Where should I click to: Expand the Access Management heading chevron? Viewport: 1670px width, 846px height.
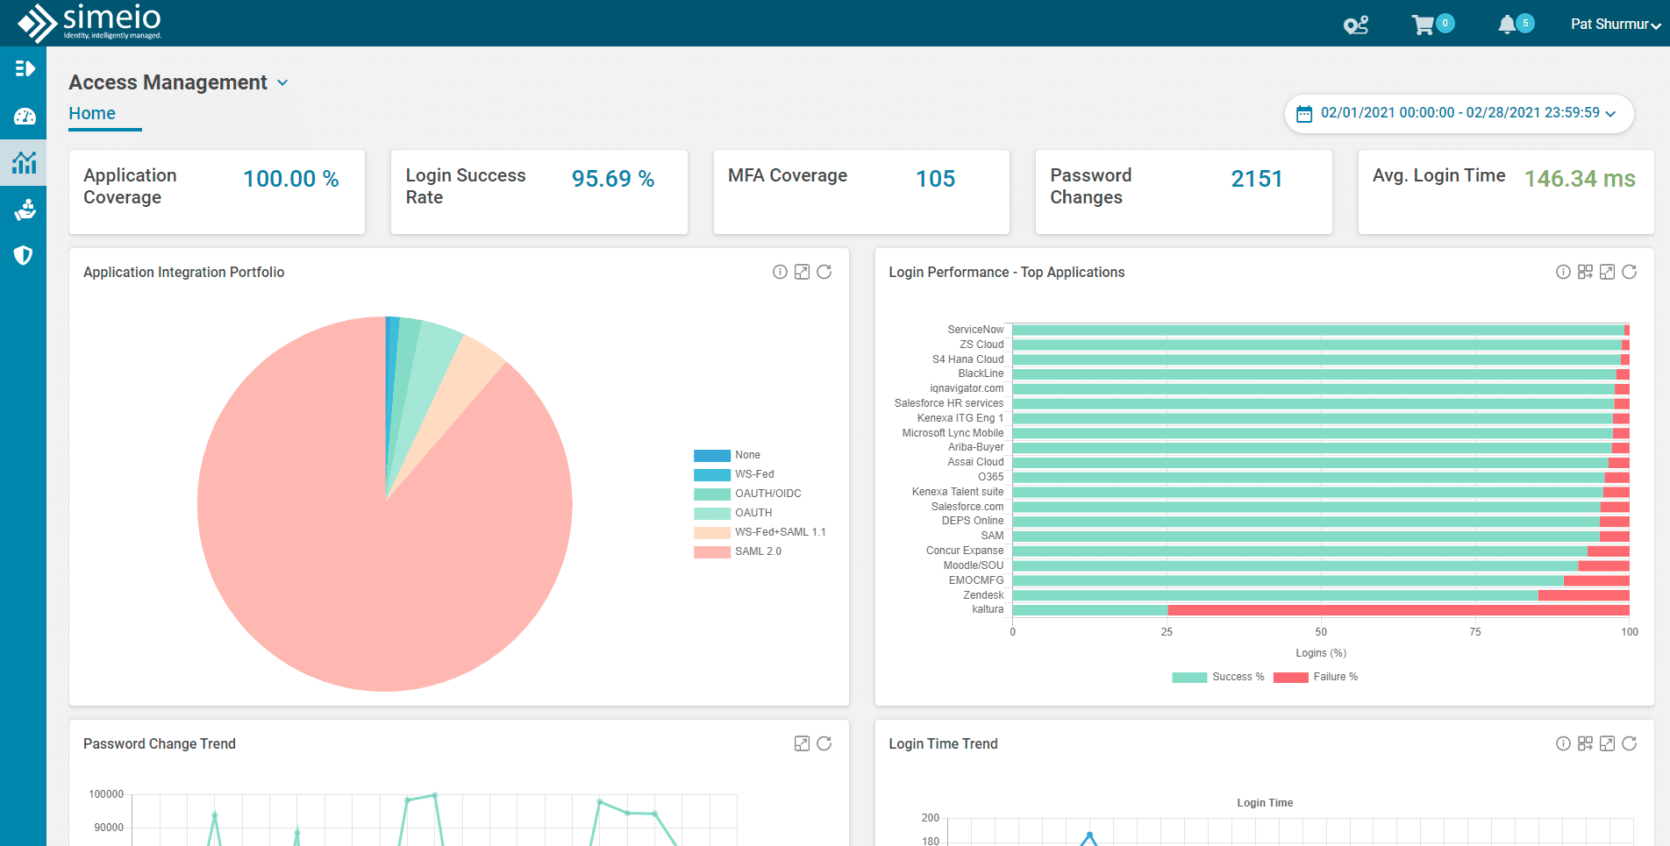click(x=282, y=82)
